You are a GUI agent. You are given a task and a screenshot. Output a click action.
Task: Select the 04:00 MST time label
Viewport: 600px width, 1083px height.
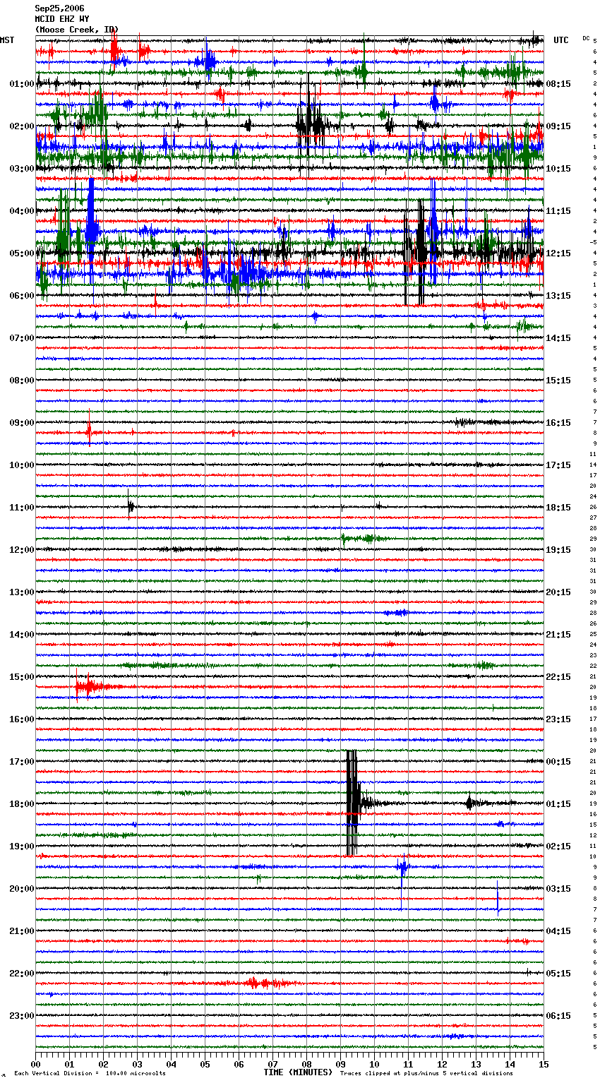point(21,211)
